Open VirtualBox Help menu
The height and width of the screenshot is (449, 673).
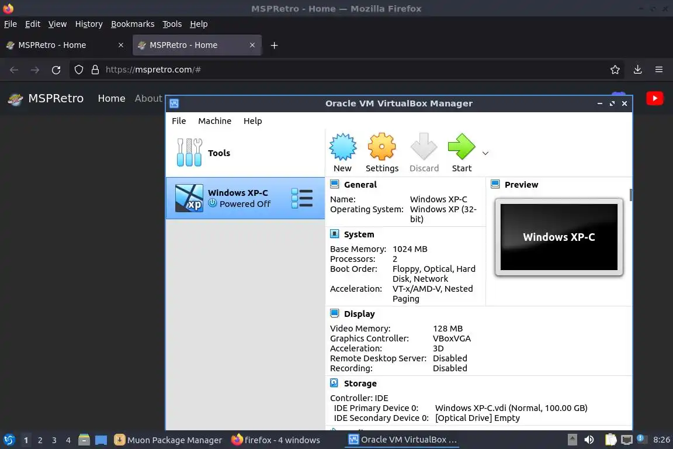[252, 121]
